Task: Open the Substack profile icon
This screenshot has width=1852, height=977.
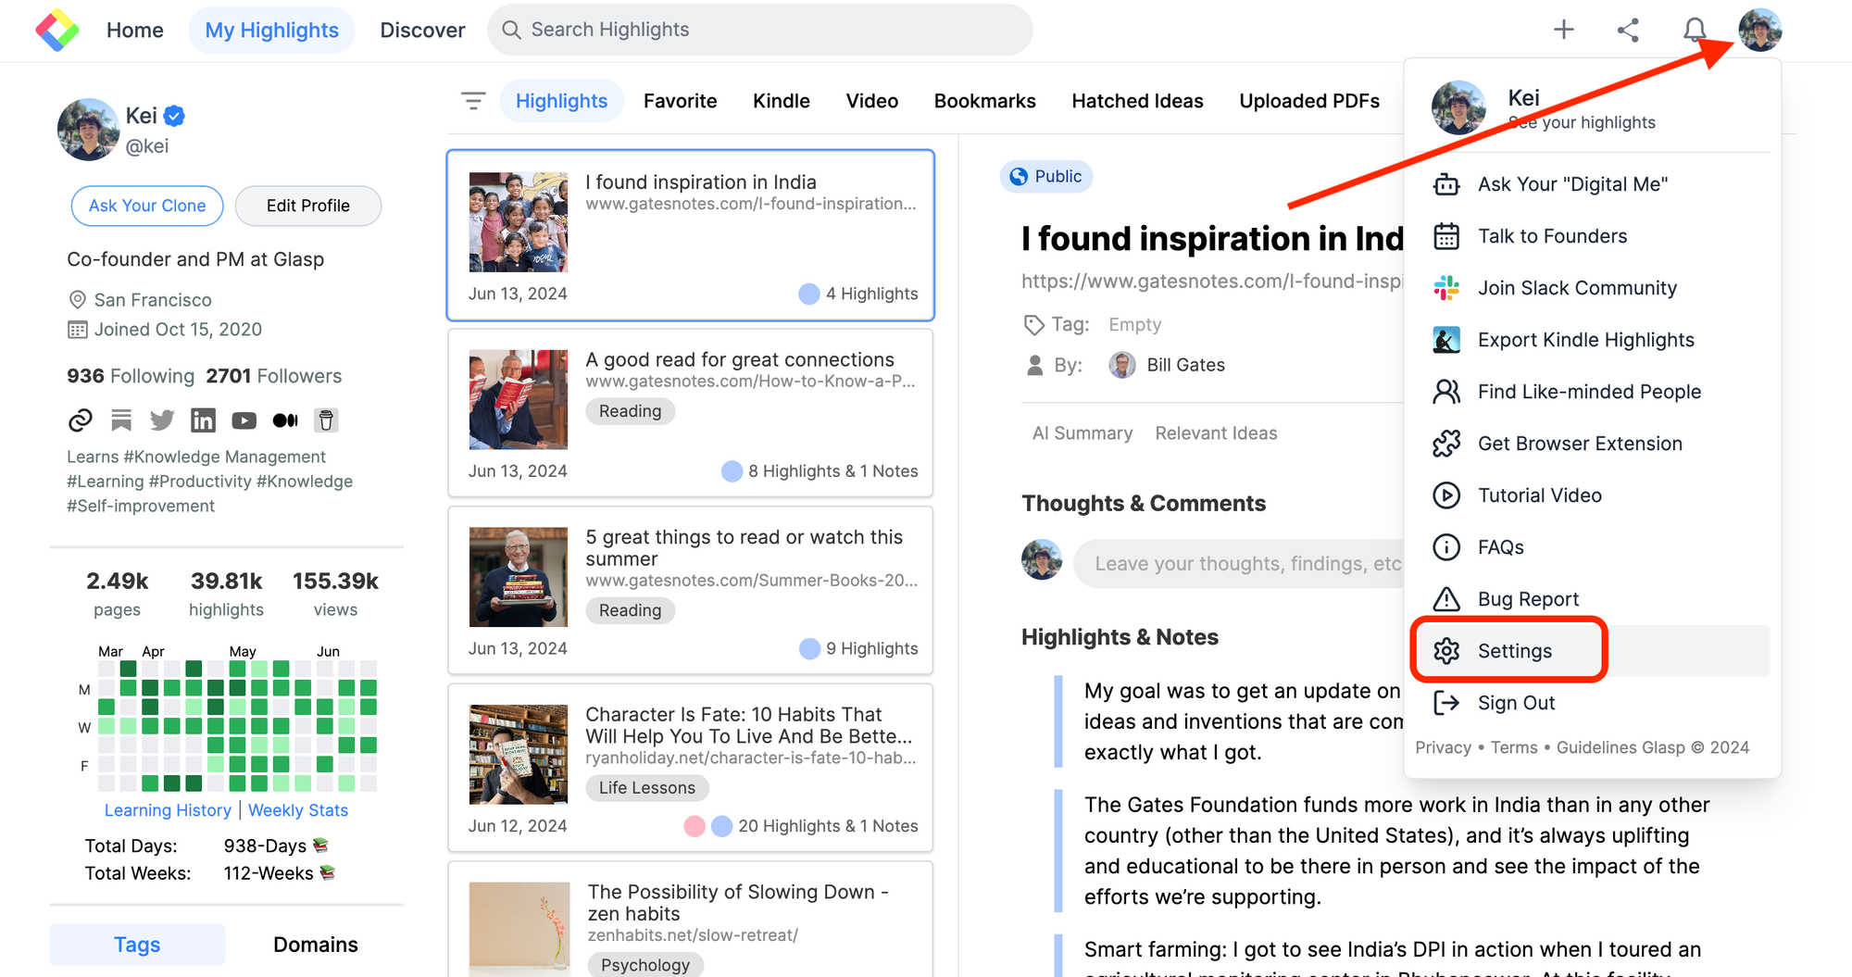Action: 121,420
